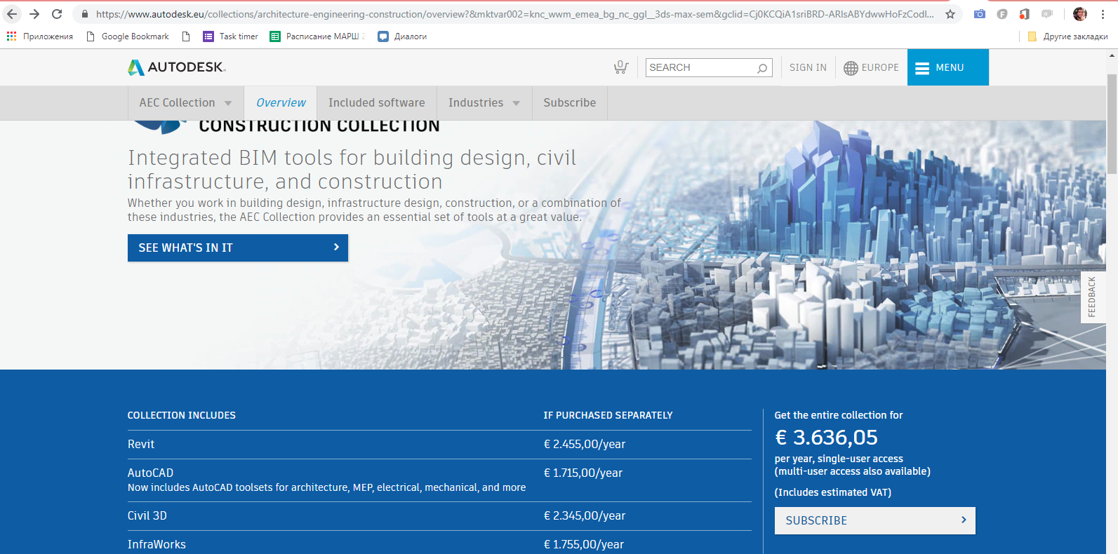Click the AutoCAD row name
Screen dimensions: 1118x554
pyautogui.click(x=150, y=473)
